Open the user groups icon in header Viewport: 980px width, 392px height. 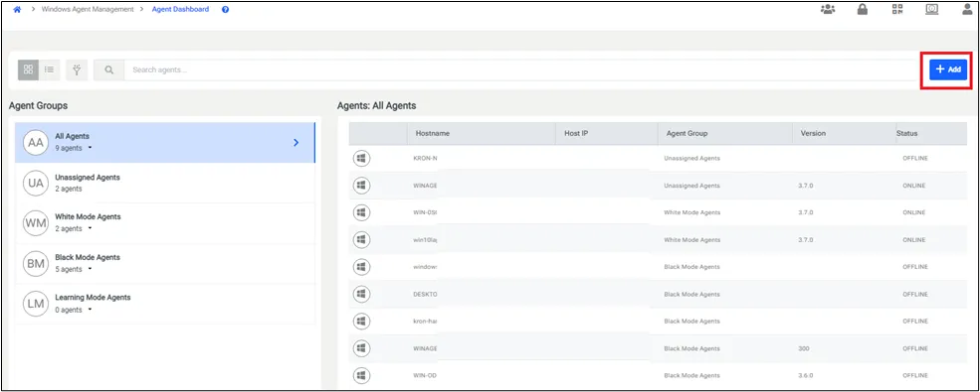click(828, 9)
